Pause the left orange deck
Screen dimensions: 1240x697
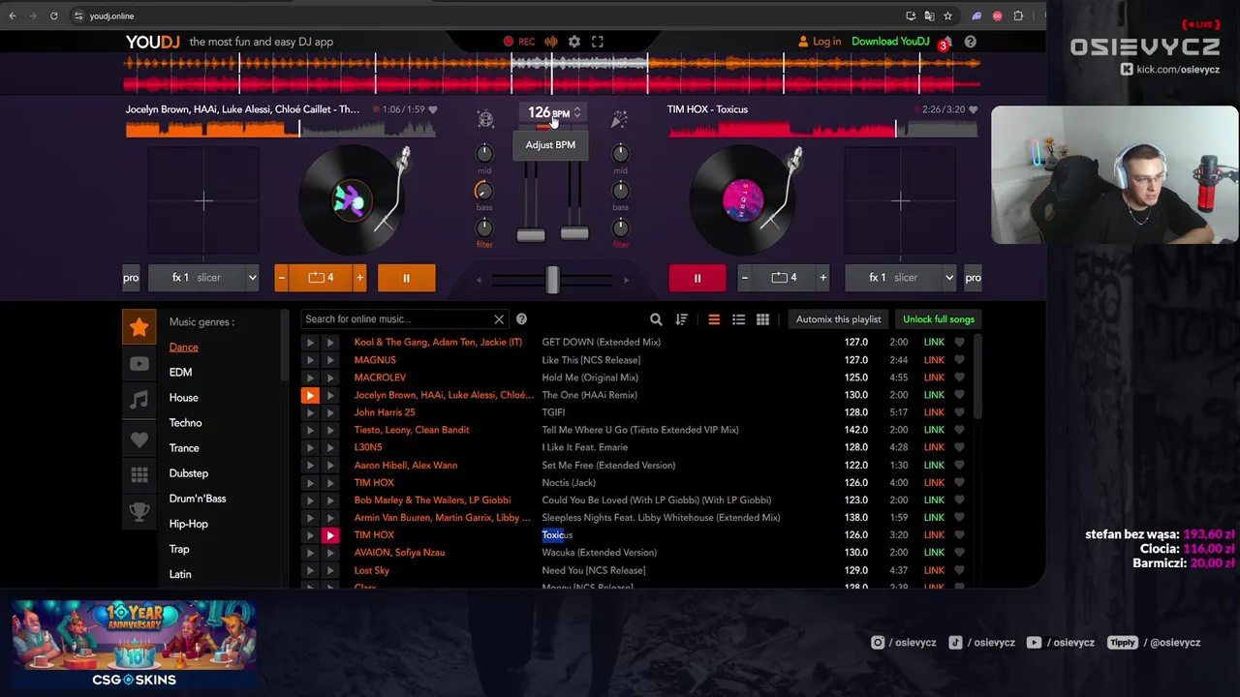point(406,278)
